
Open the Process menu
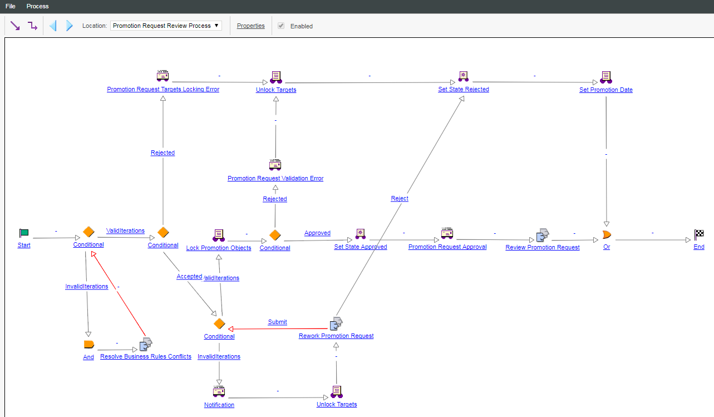pos(38,6)
